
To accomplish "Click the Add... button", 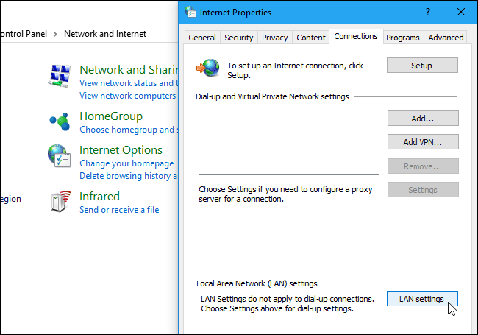I will pos(423,118).
